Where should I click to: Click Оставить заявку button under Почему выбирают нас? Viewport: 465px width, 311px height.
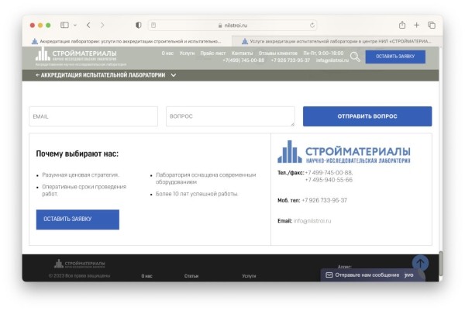tap(77, 219)
